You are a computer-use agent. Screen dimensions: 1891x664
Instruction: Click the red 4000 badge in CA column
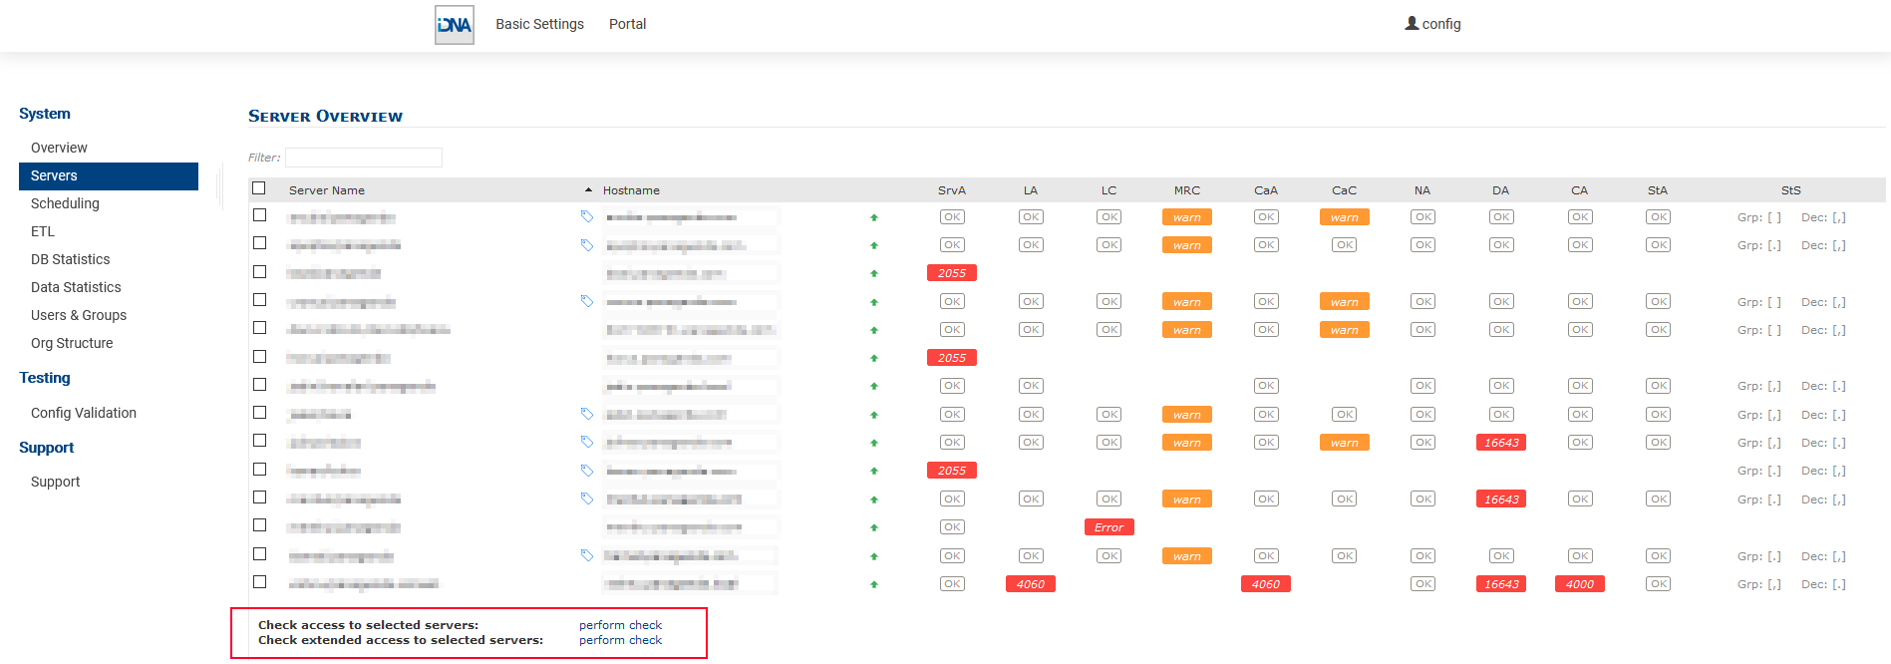[x=1579, y=584]
